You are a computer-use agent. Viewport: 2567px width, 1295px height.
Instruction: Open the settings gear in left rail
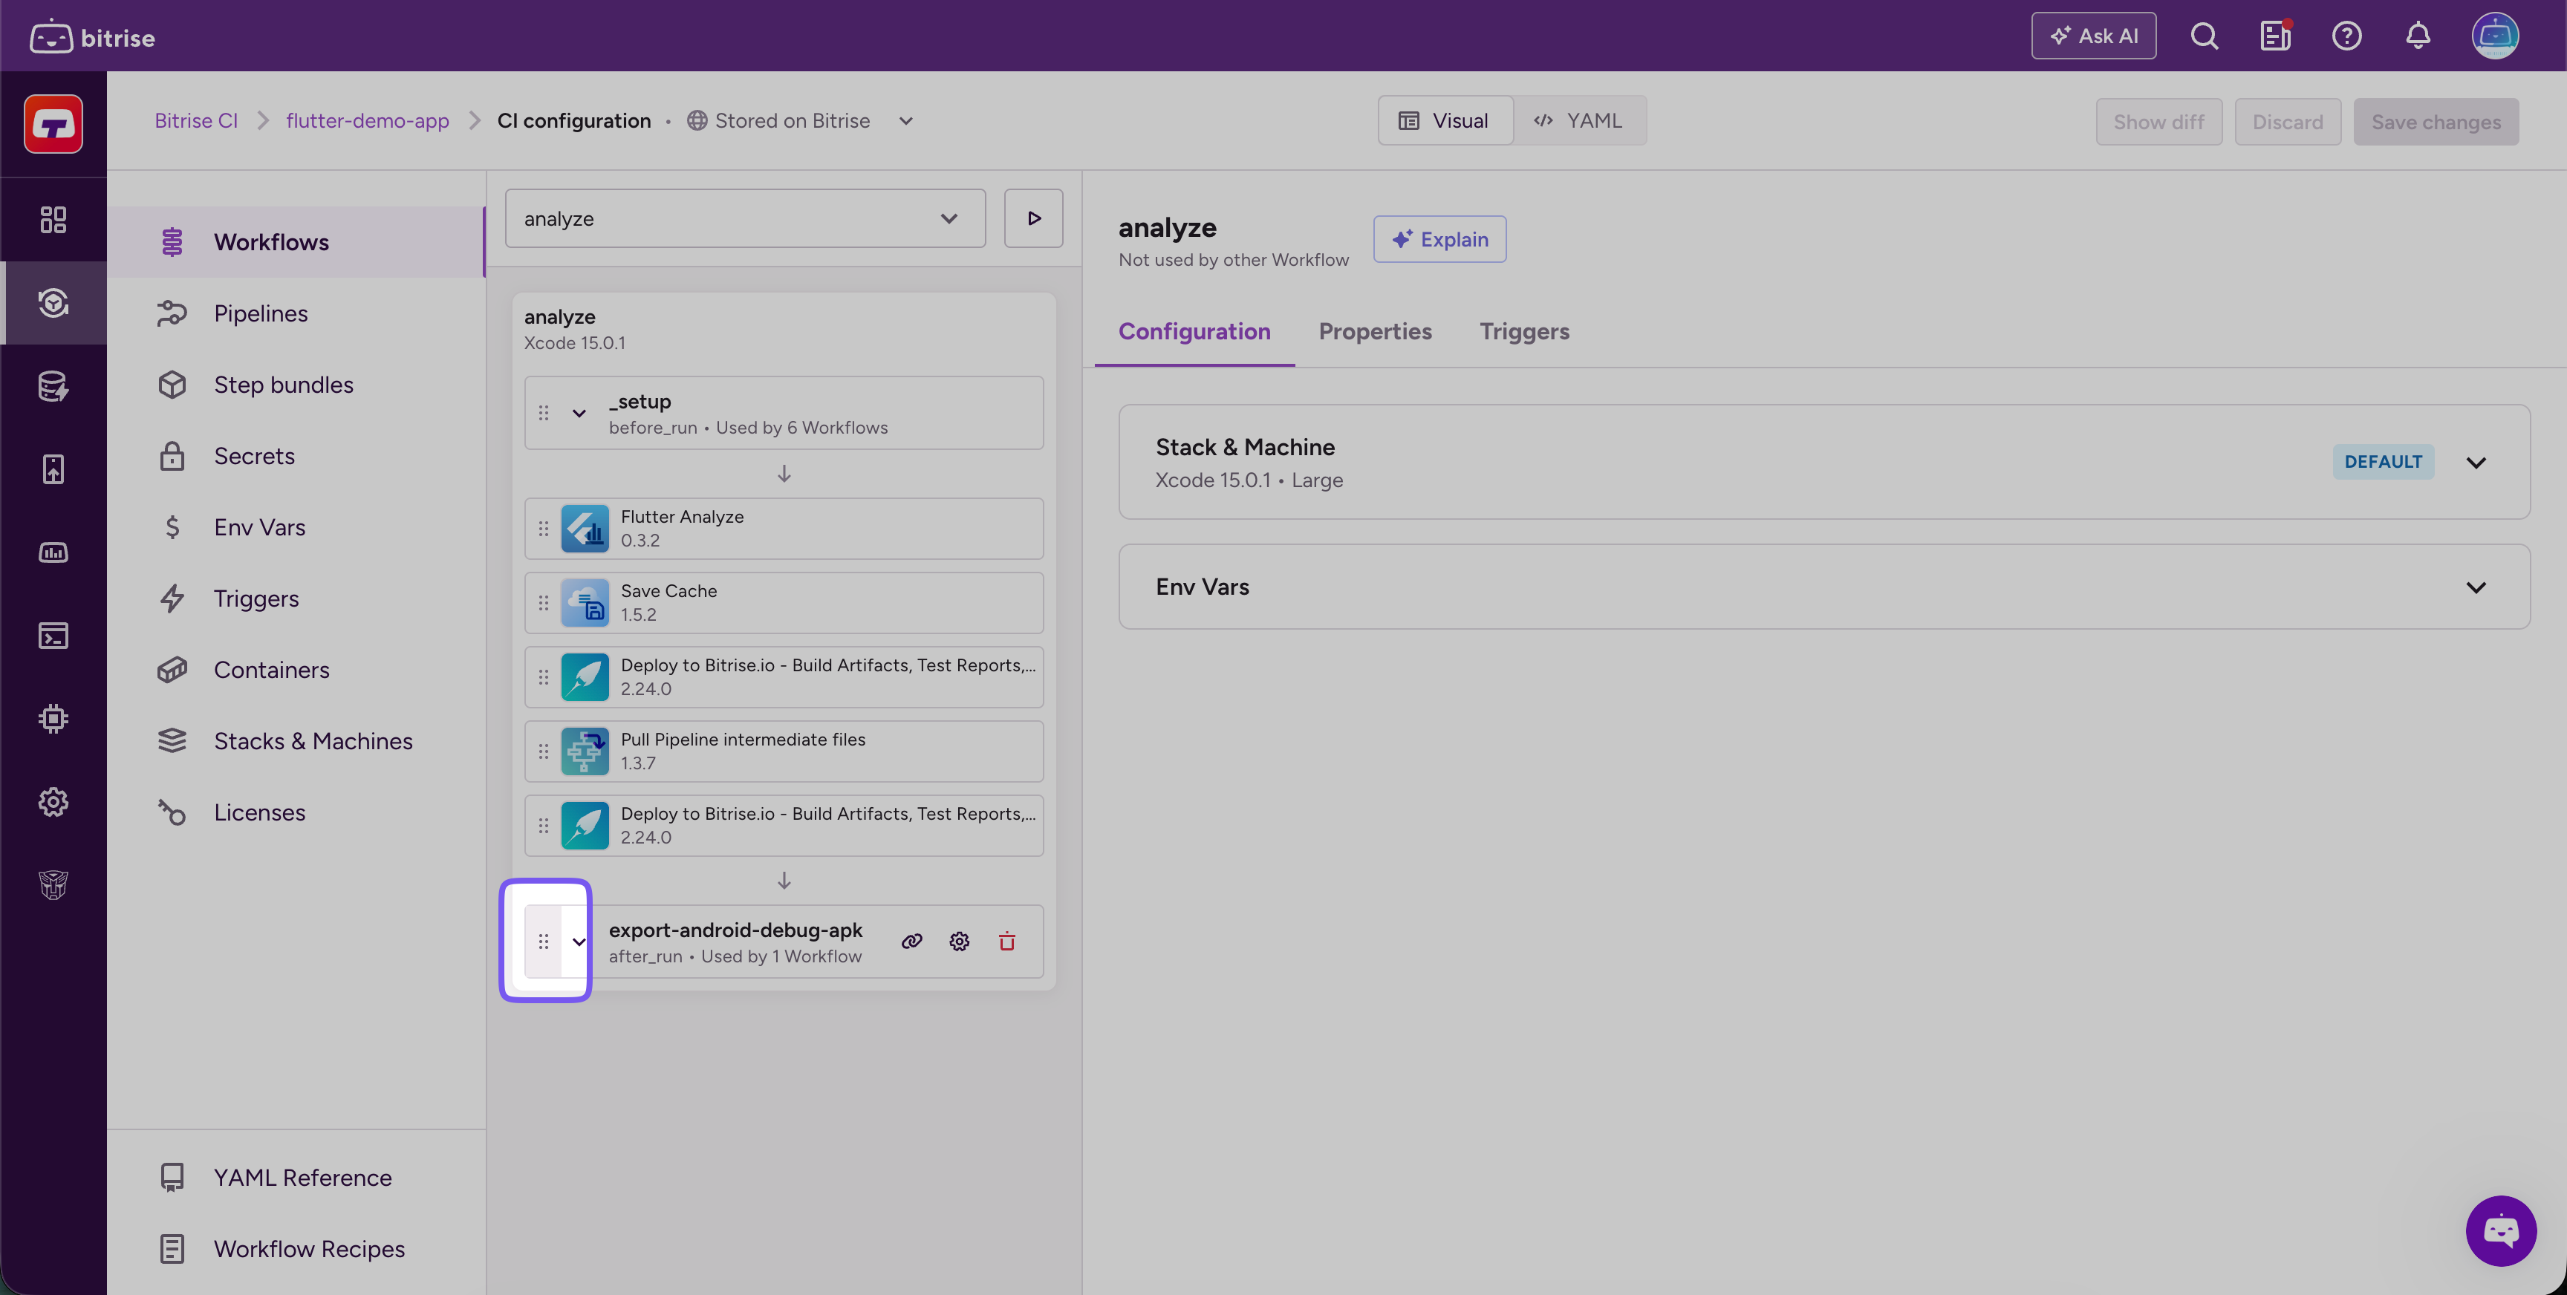coord(53,802)
